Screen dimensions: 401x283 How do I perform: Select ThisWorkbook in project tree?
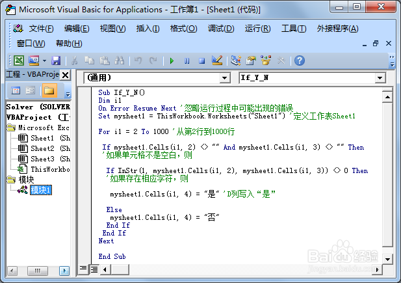44,169
